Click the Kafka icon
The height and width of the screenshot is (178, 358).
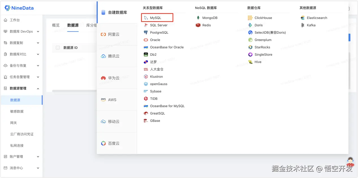(303, 25)
